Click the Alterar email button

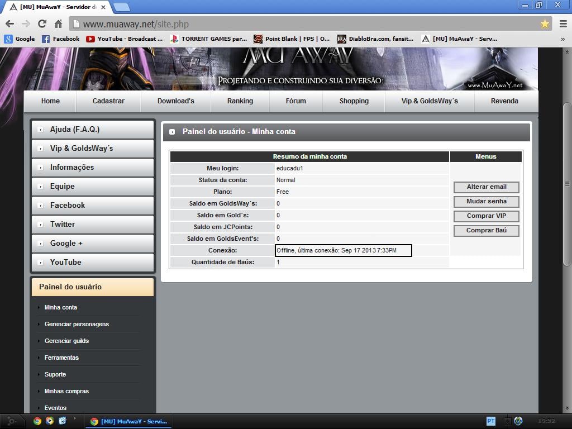click(x=486, y=187)
